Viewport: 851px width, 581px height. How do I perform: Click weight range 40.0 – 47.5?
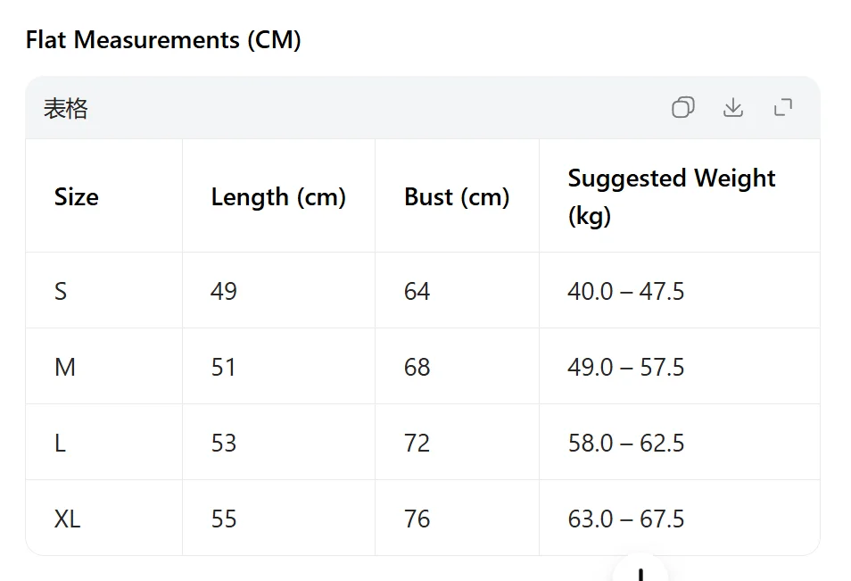626,291
